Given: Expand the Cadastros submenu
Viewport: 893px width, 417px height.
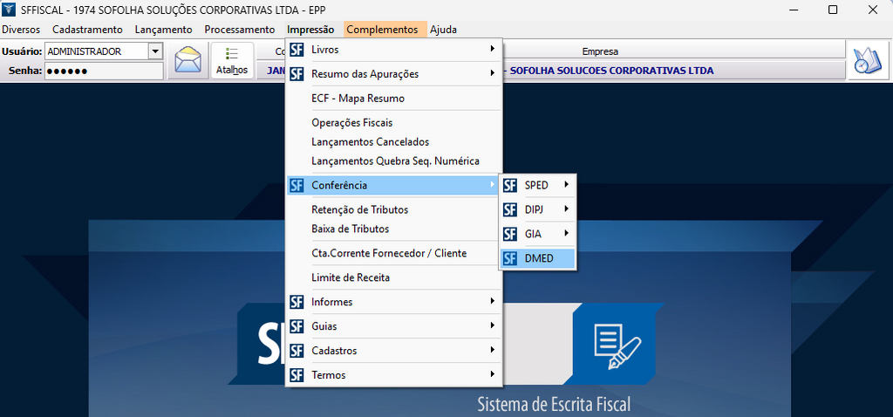Looking at the screenshot, I should [x=333, y=351].
